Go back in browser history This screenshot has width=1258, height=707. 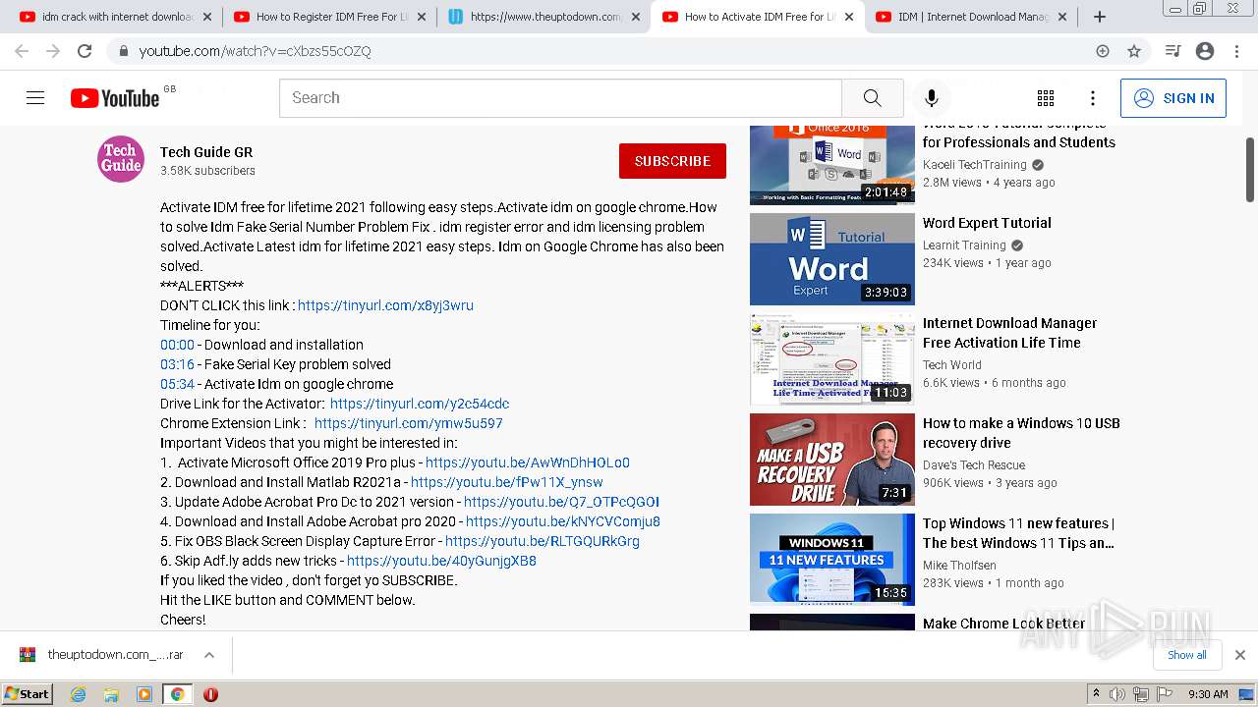[x=22, y=51]
